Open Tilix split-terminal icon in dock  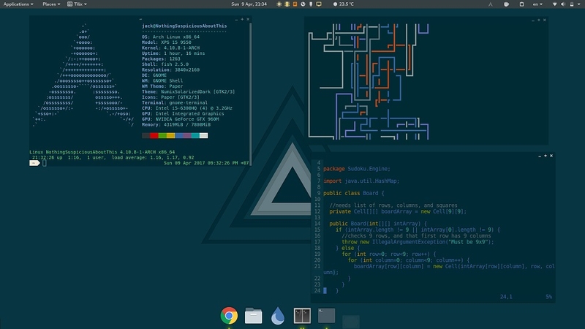[302, 315]
